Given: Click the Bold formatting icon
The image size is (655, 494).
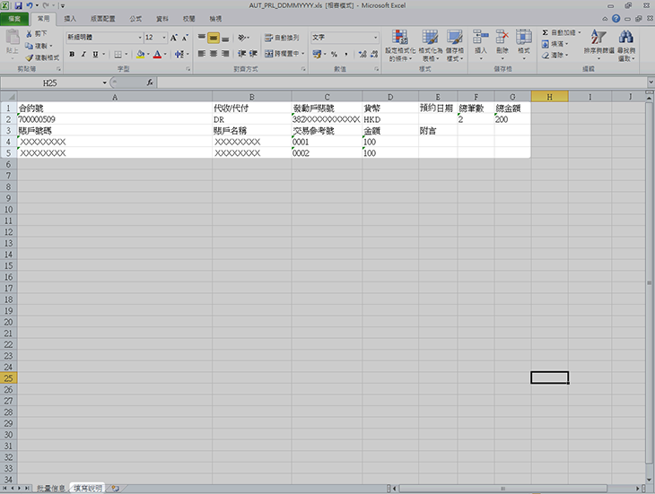Looking at the screenshot, I should point(72,54).
